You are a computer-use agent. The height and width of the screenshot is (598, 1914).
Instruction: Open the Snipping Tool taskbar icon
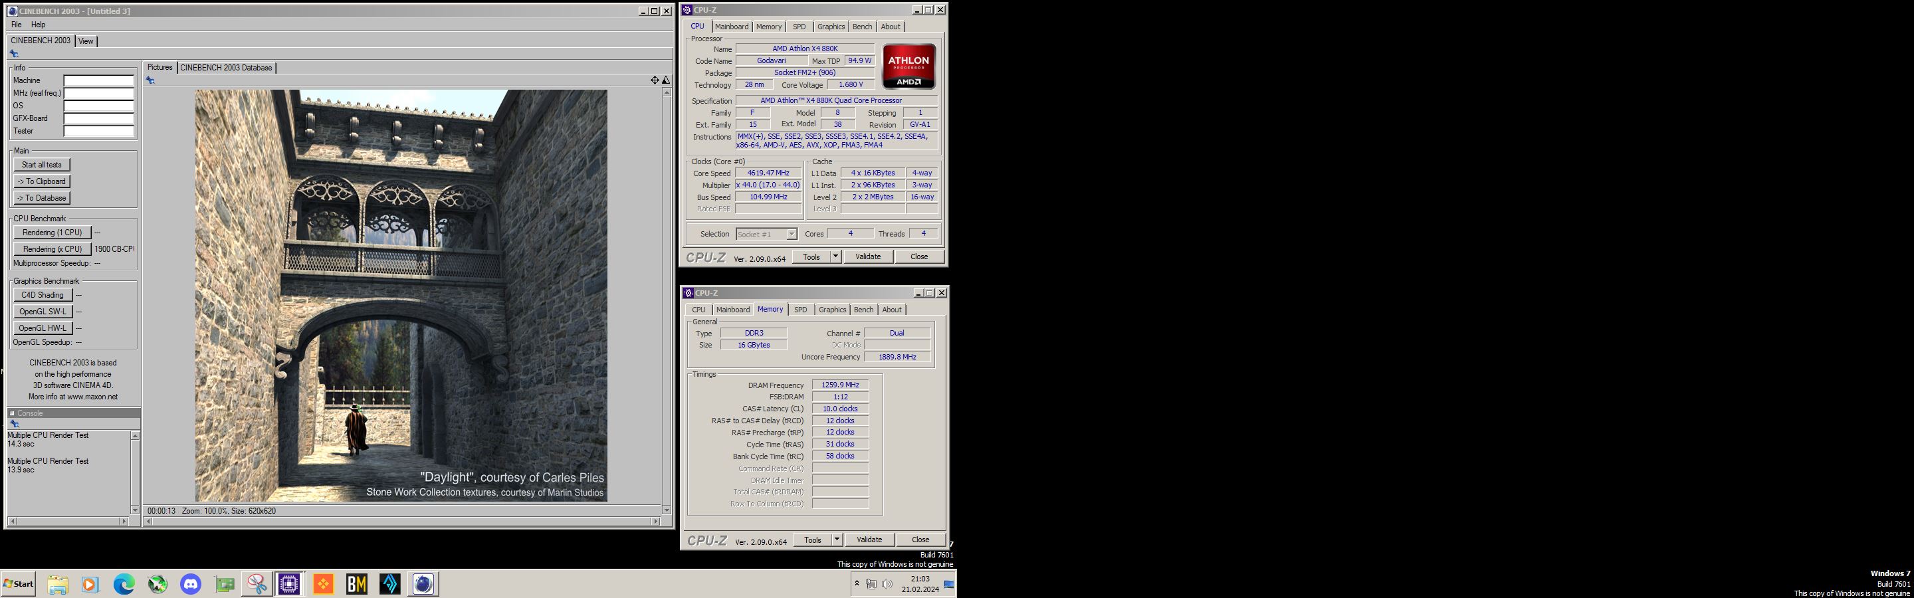click(x=257, y=585)
